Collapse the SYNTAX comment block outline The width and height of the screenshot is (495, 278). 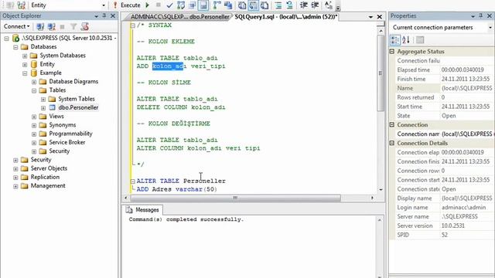tap(133, 25)
